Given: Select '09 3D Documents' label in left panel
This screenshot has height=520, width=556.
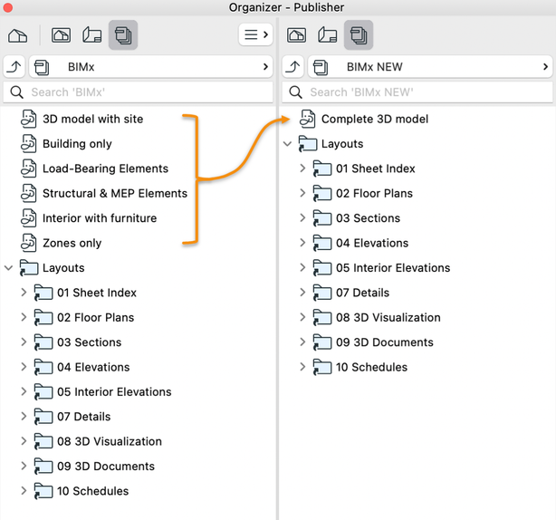Looking at the screenshot, I should pyautogui.click(x=106, y=466).
